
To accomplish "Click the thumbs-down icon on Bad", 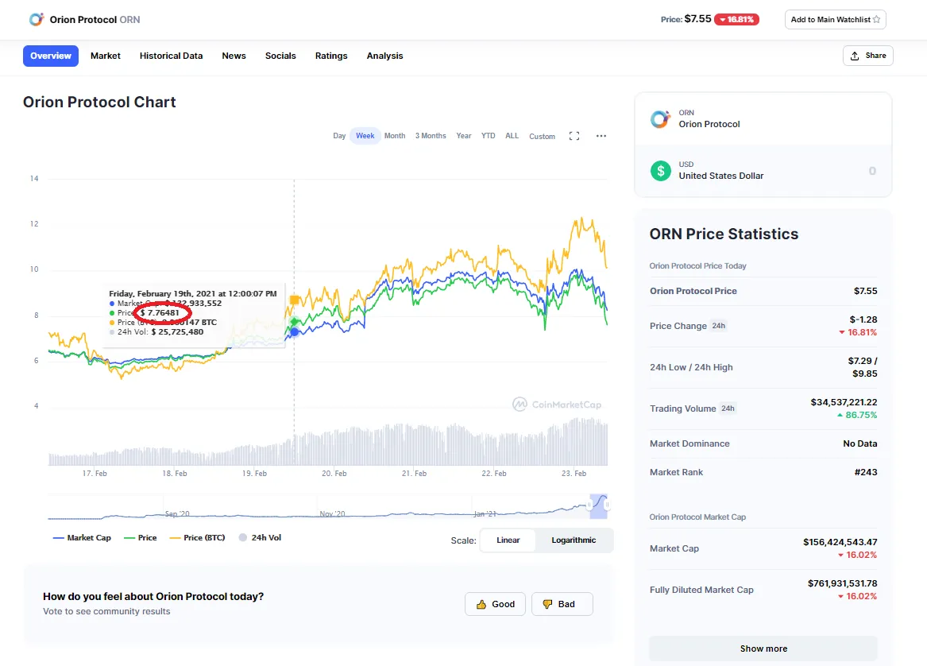I will tap(547, 604).
